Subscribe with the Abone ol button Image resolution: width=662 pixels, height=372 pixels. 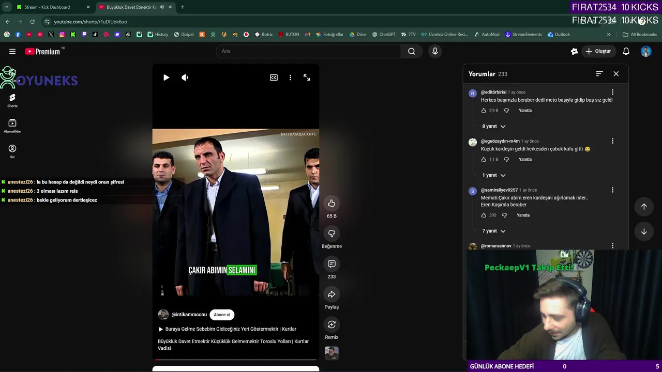(222, 315)
